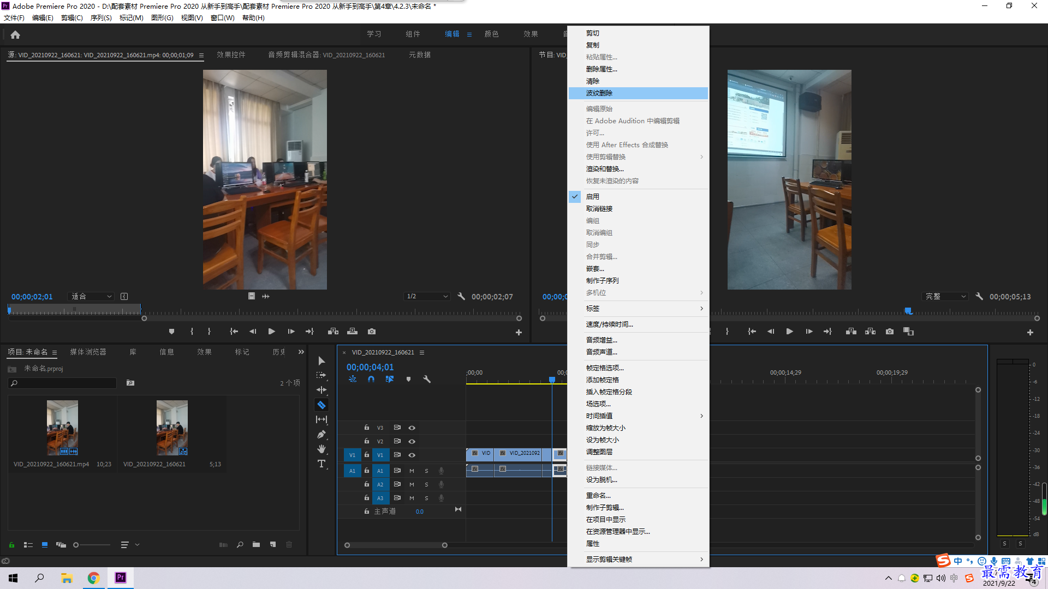This screenshot has width=1048, height=589.
Task: Open Program monitor settings wrench
Action: point(979,296)
